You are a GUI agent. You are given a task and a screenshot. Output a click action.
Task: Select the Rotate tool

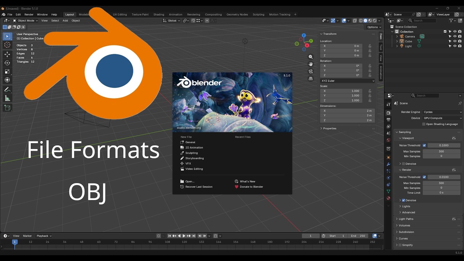click(x=7, y=63)
